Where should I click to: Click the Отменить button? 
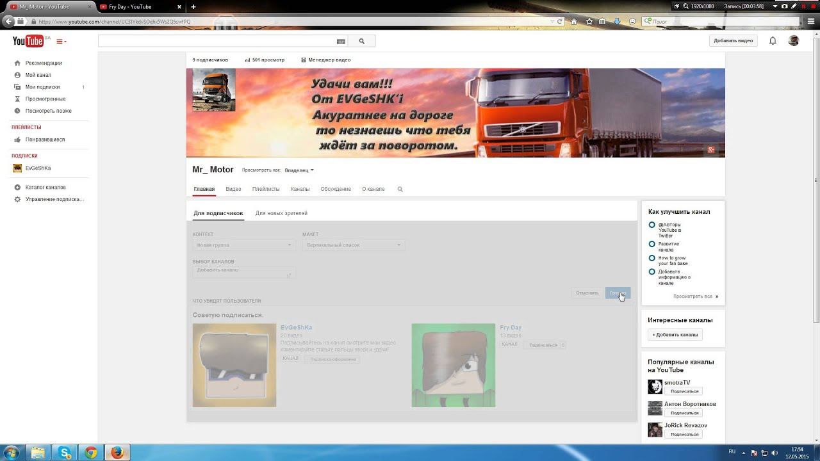point(587,293)
